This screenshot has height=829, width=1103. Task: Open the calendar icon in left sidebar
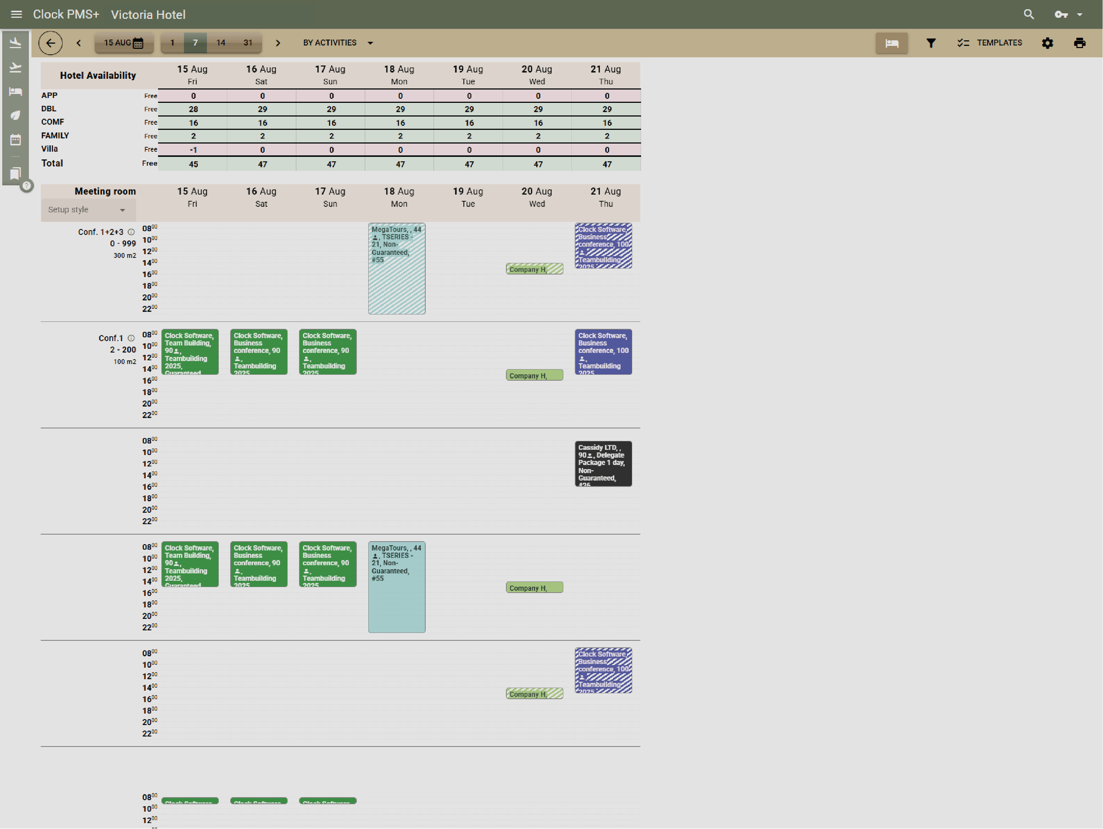coord(16,139)
